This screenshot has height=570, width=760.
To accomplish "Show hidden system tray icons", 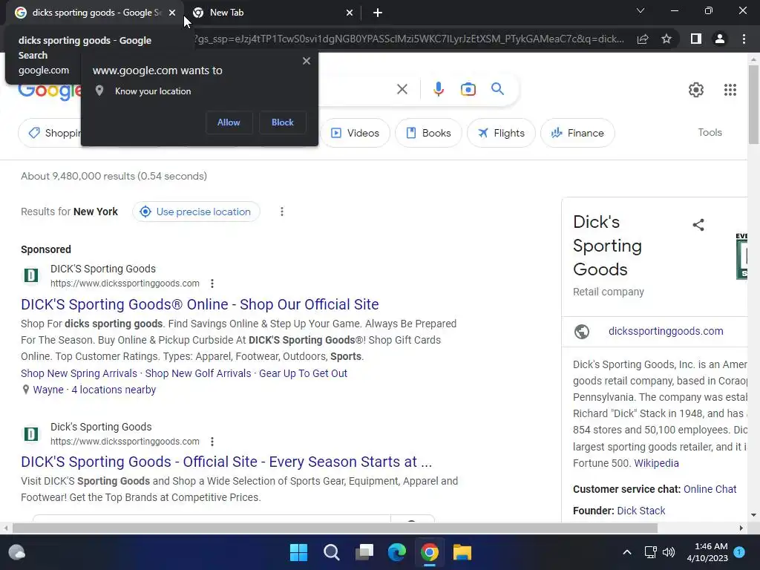I will pyautogui.click(x=626, y=552).
